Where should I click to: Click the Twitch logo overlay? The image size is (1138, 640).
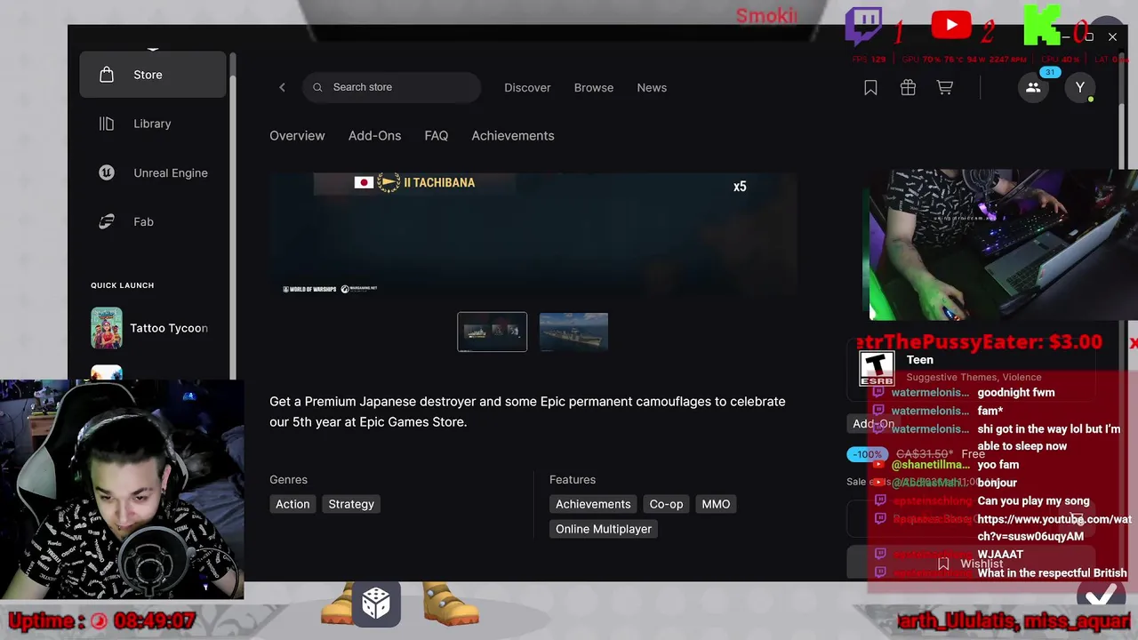tap(863, 26)
